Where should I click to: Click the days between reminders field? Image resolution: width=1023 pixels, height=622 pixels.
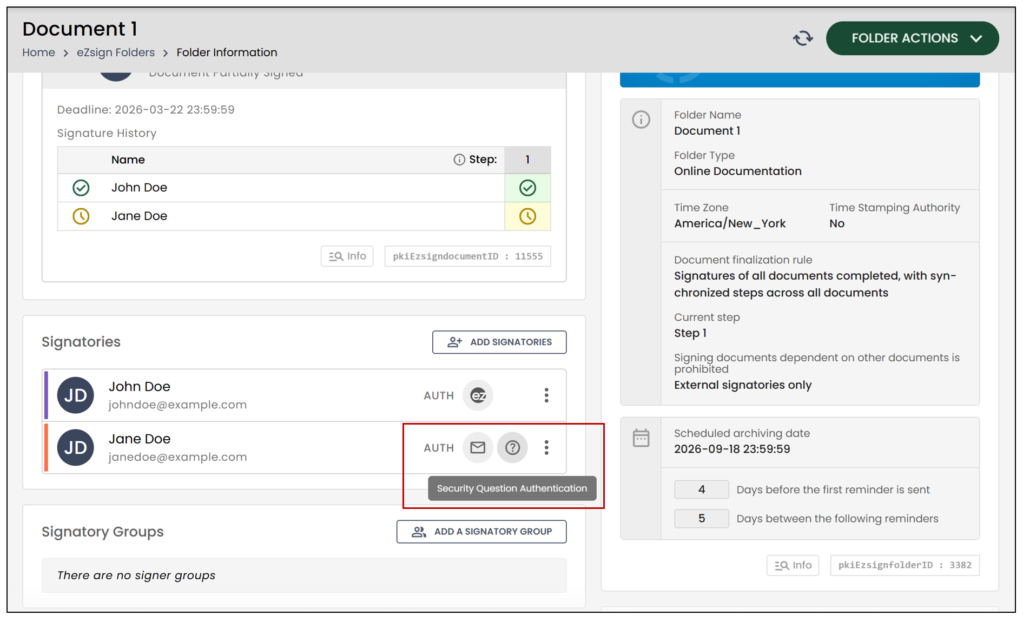[x=701, y=519]
